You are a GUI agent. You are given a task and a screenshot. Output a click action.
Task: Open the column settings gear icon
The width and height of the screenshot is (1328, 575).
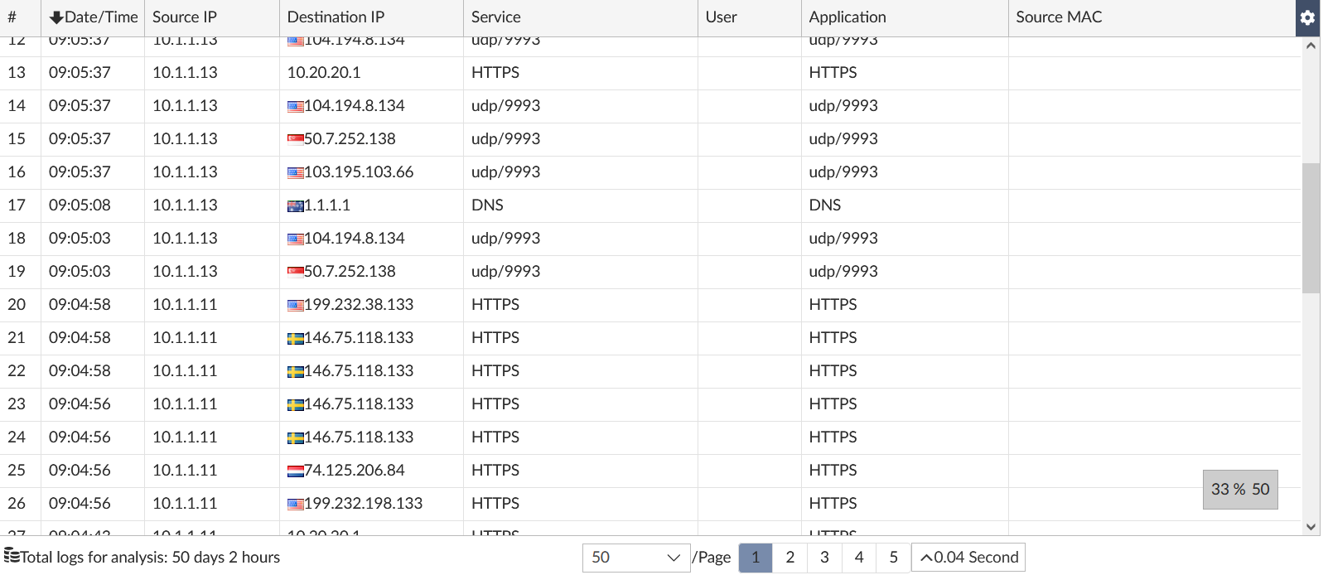[1307, 17]
